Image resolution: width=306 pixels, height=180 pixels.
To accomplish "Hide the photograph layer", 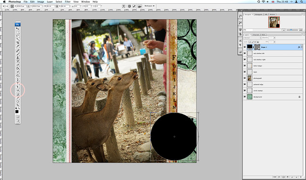I will pos(245,78).
